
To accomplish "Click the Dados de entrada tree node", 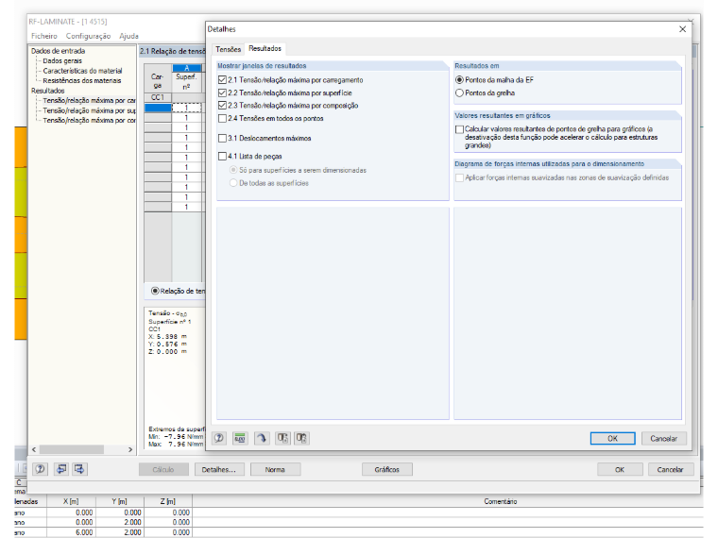I will 59,51.
